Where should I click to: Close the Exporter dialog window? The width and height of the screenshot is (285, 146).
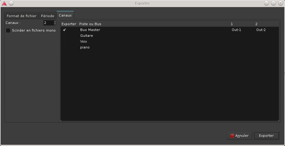[280, 3]
